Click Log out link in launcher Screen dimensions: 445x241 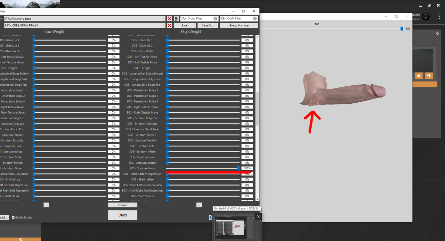click(416, 19)
